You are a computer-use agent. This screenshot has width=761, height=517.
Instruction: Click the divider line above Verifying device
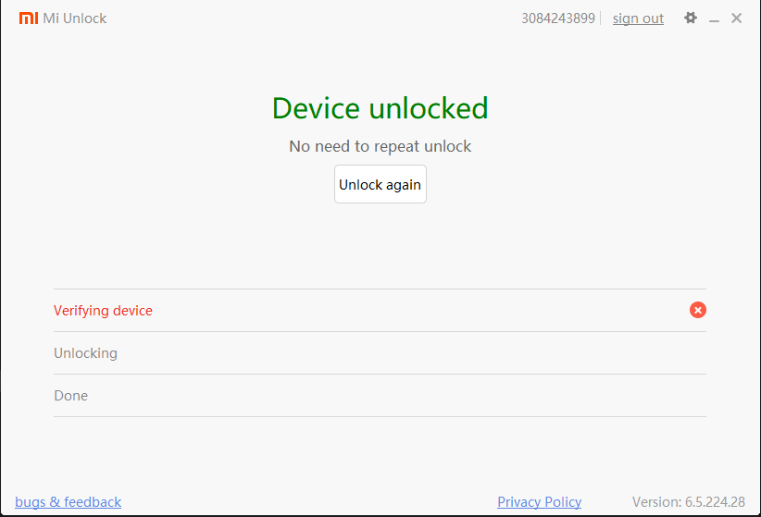point(380,289)
